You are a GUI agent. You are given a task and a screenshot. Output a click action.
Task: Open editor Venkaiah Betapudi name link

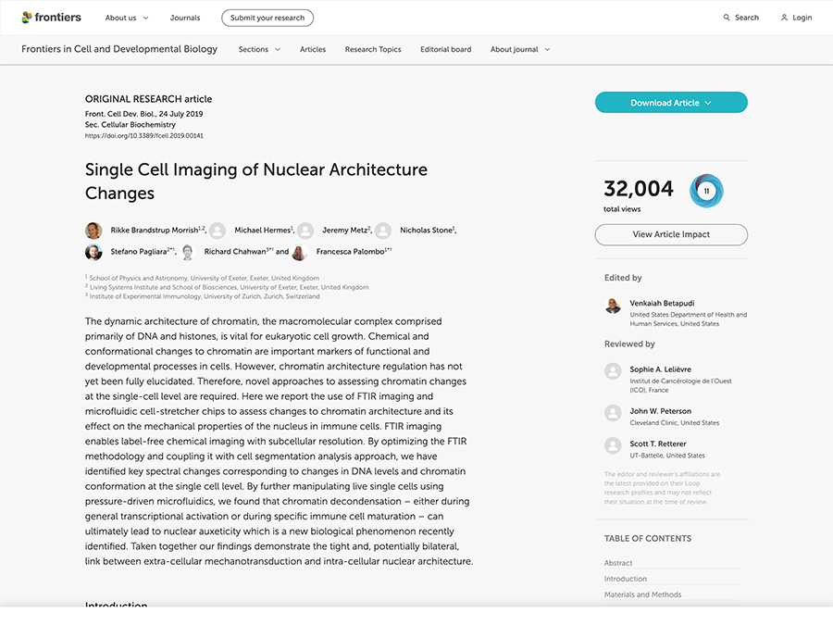pyautogui.click(x=662, y=303)
